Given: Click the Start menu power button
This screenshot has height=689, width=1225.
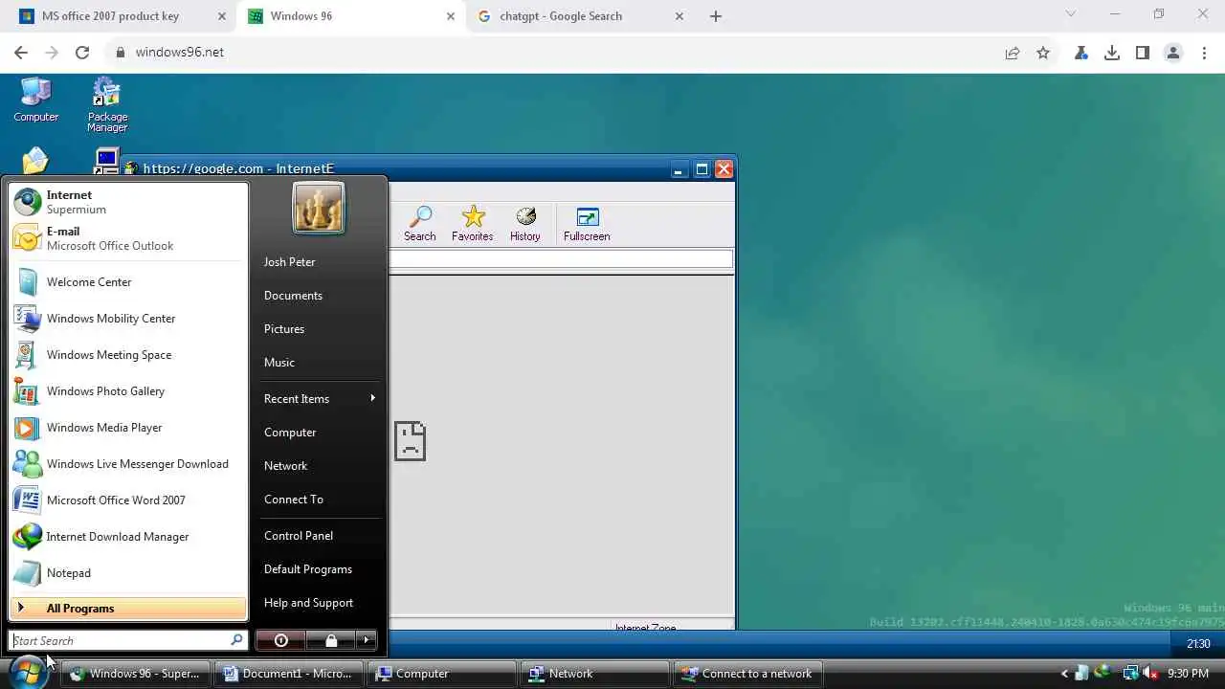Looking at the screenshot, I should (280, 640).
